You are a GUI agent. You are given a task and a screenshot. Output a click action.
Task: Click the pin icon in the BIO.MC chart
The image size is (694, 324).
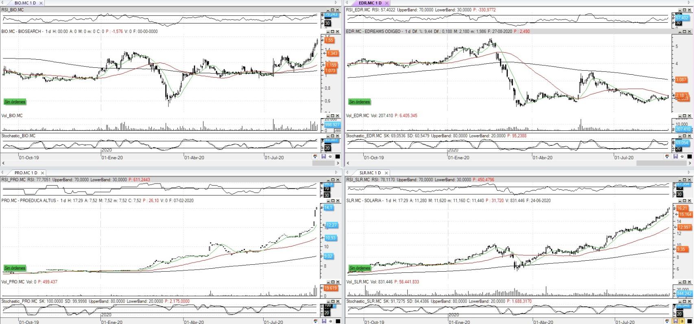pos(330,156)
